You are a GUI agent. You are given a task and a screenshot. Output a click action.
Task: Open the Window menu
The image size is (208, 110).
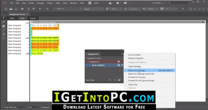pos(73,3)
